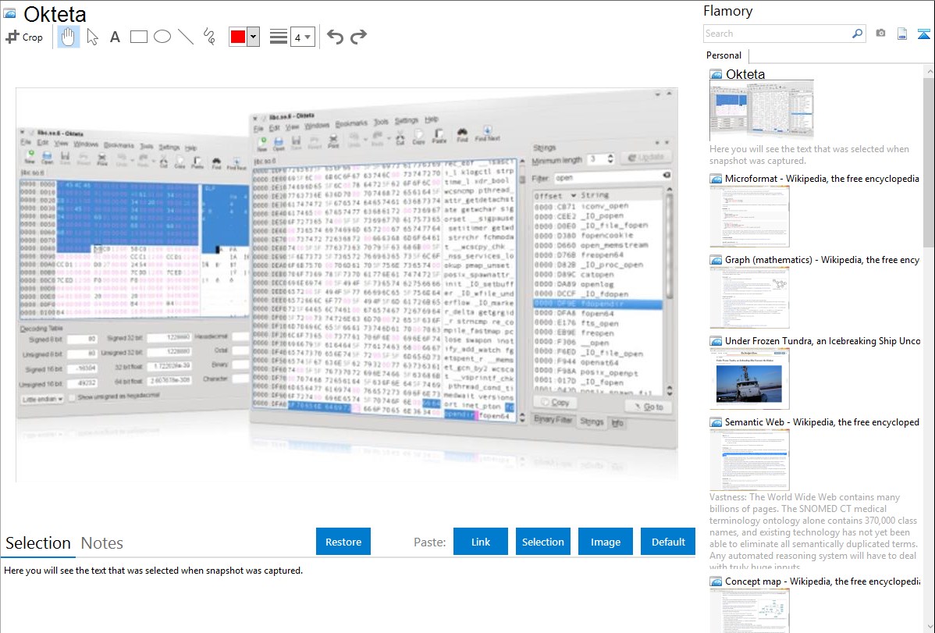Viewport: 935px width, 633px height.
Task: Select the Crop tool
Action: [24, 37]
